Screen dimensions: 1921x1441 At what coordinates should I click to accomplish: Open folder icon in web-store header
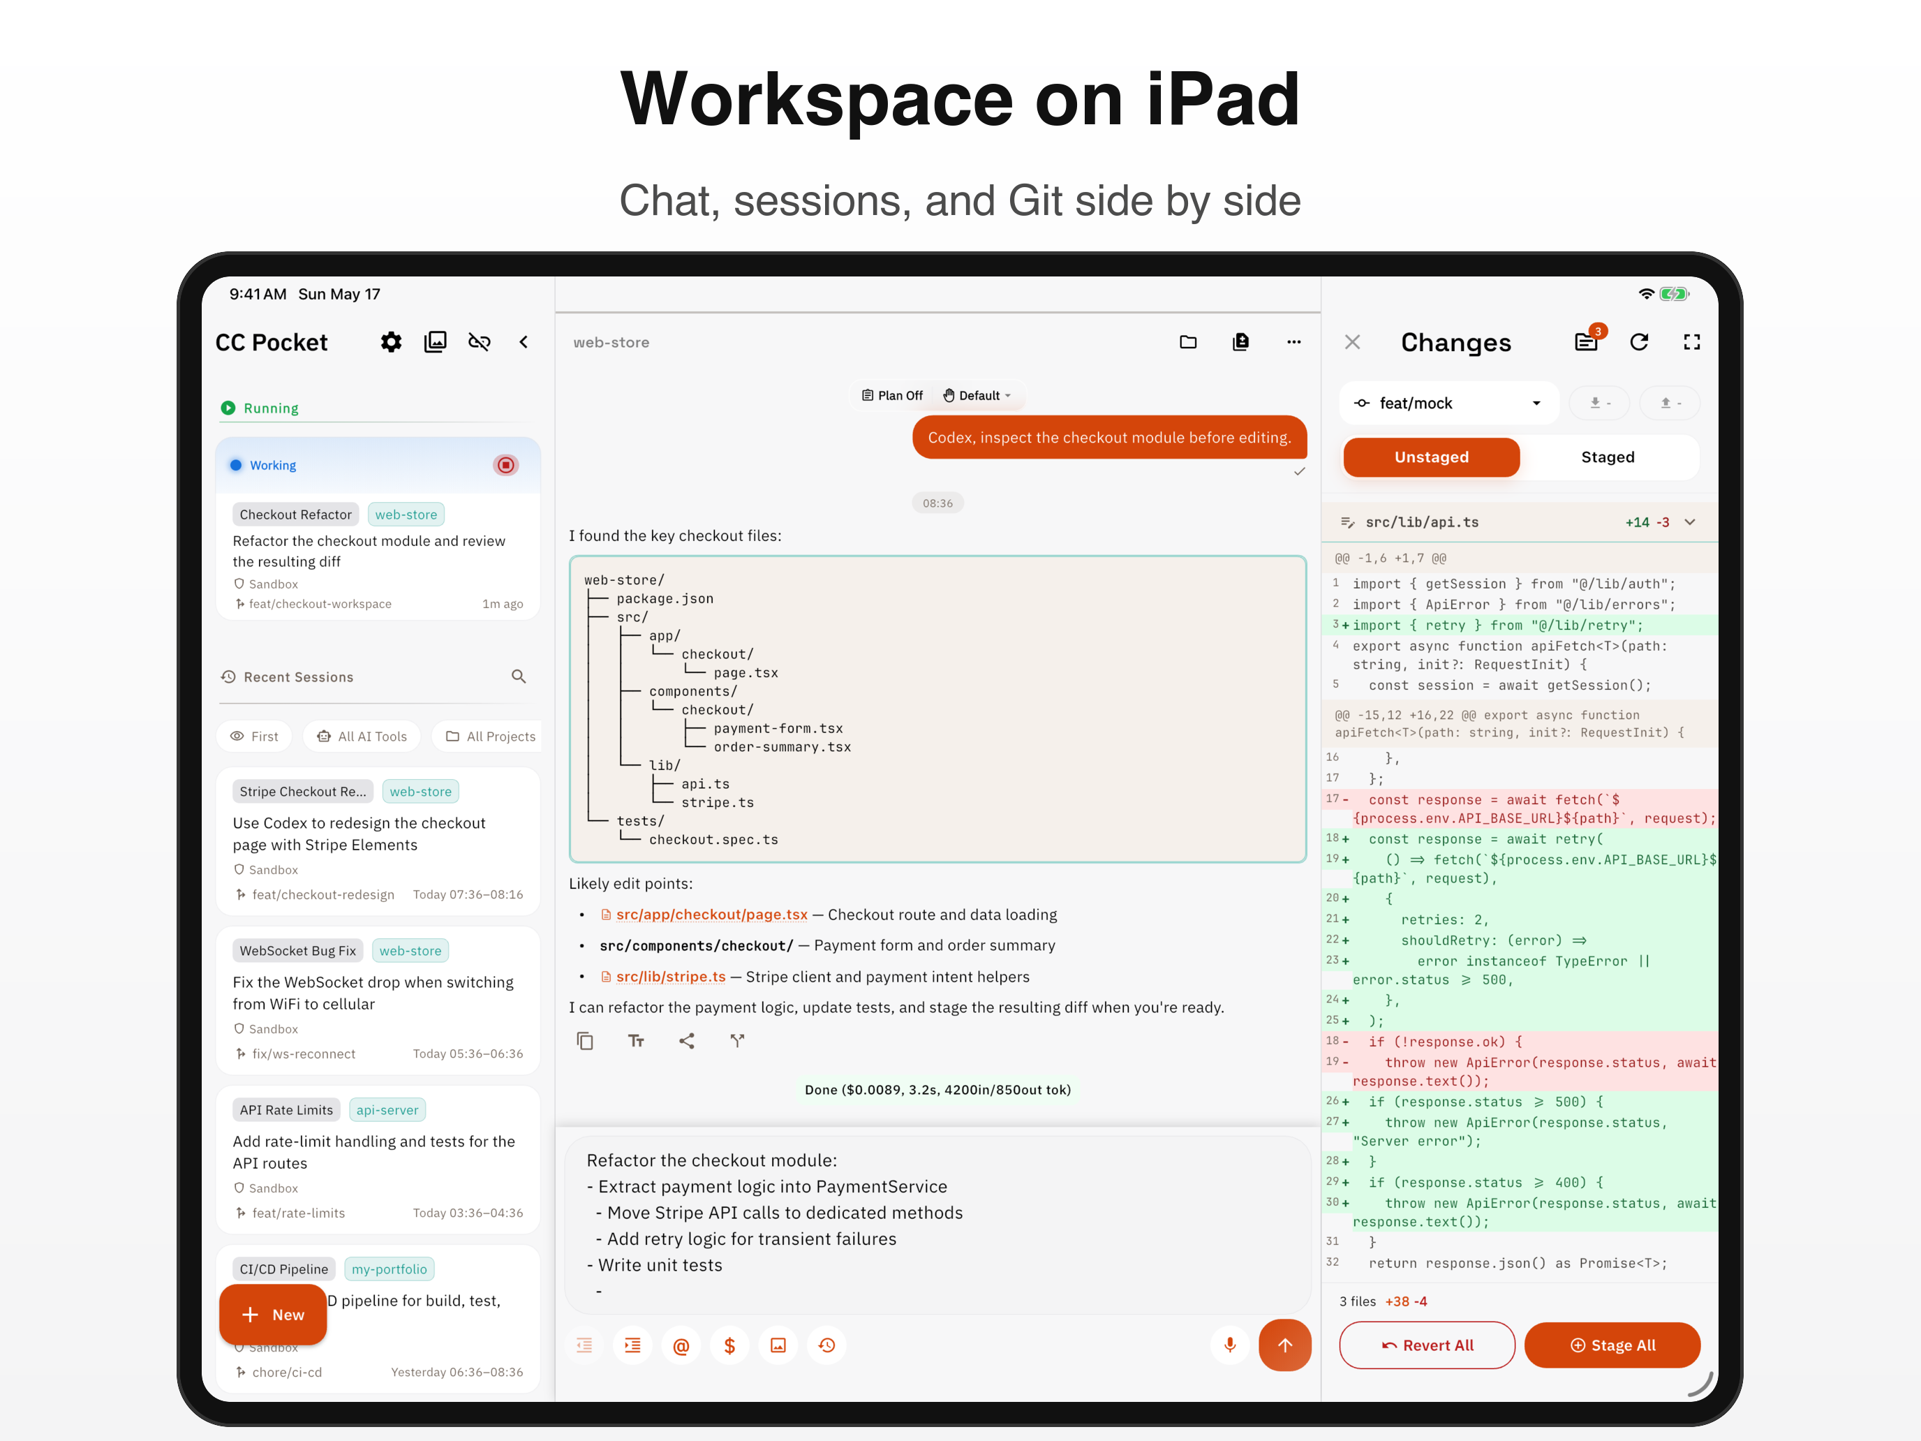[x=1188, y=342]
